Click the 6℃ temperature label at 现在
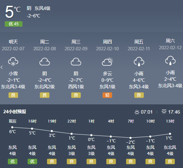The height and width of the screenshot is (168, 183). [x=13, y=132]
